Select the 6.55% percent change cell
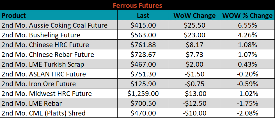This screenshot has height=118, width=275. (x=247, y=25)
